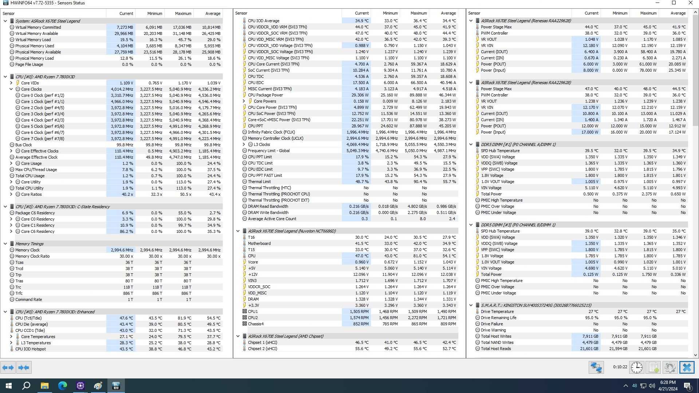Collapse the Core Clocks row
699x393 pixels.
(x=11, y=89)
